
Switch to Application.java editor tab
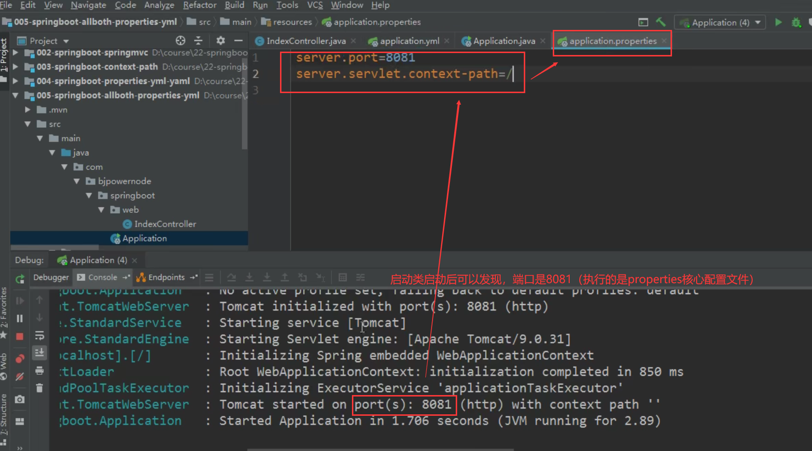[504, 41]
